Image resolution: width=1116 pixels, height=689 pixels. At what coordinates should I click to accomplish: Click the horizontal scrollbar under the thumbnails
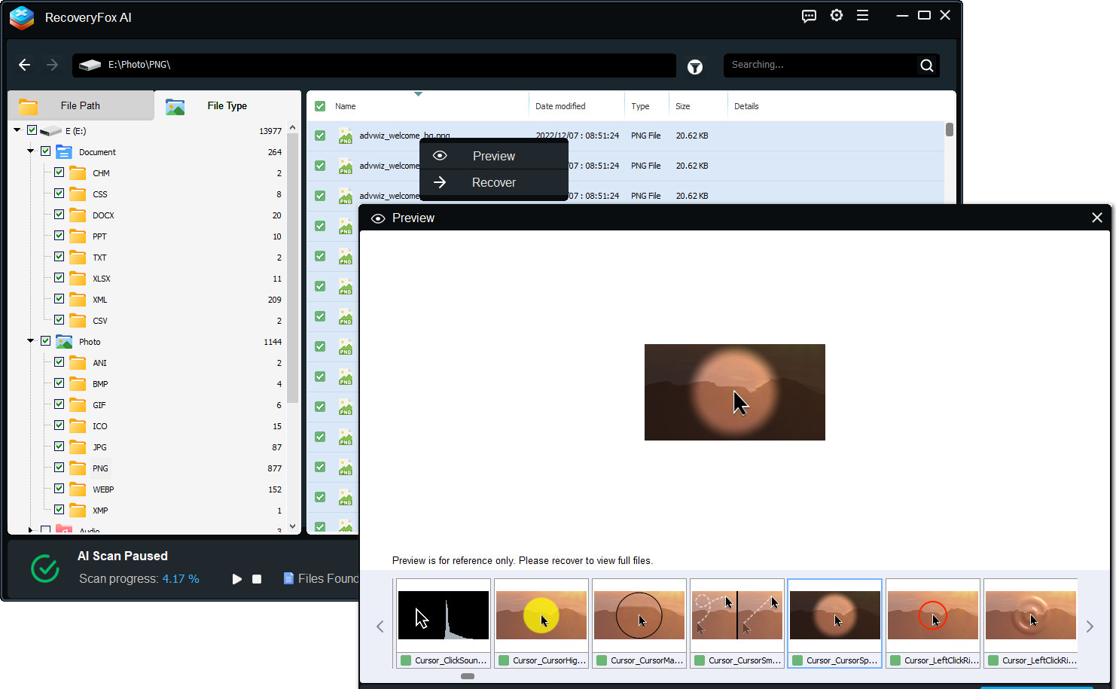point(468,676)
